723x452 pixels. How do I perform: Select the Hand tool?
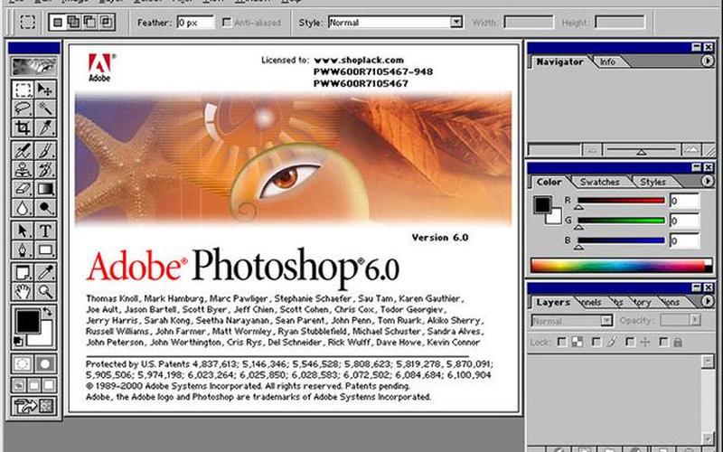tap(22, 291)
